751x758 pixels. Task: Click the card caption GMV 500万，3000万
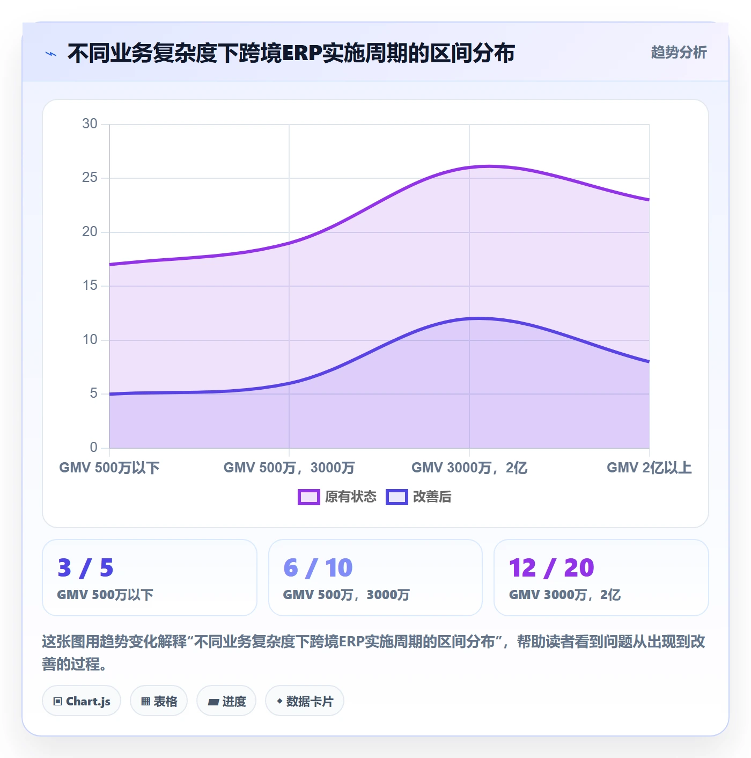click(347, 595)
